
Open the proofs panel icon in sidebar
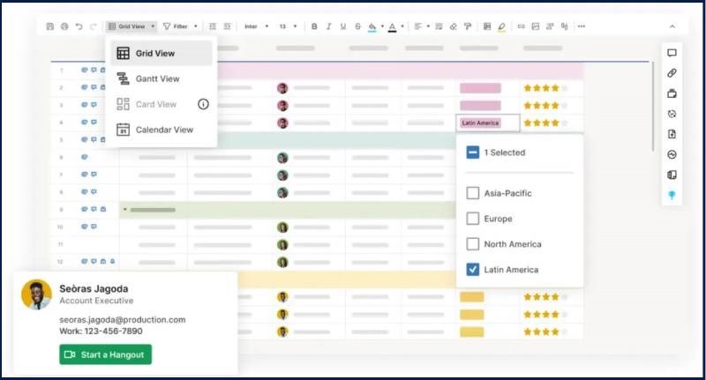(672, 93)
